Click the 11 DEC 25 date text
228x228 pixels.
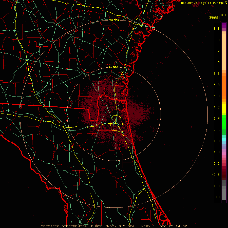pos(163,226)
